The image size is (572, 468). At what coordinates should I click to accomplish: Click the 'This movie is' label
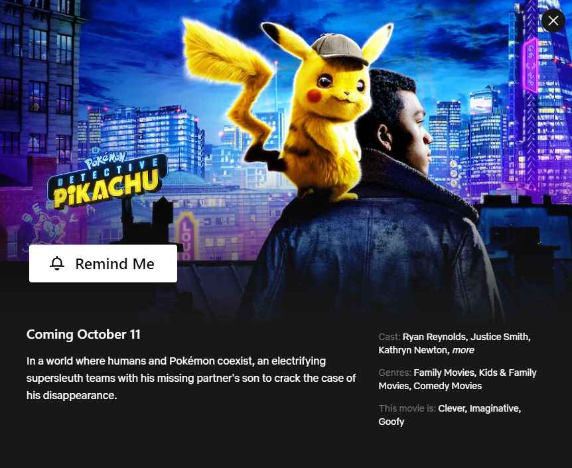click(407, 408)
